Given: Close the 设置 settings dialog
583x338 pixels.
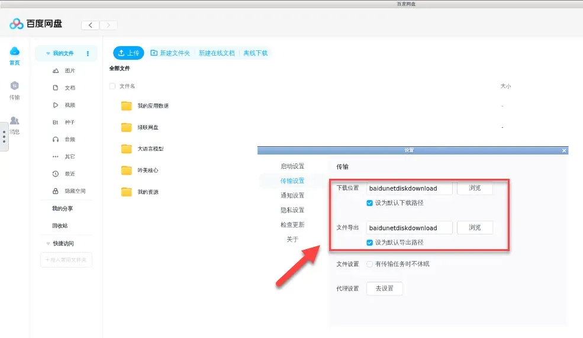Looking at the screenshot, I should pyautogui.click(x=564, y=150).
